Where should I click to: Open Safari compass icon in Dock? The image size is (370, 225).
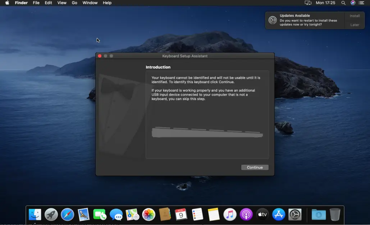point(67,214)
